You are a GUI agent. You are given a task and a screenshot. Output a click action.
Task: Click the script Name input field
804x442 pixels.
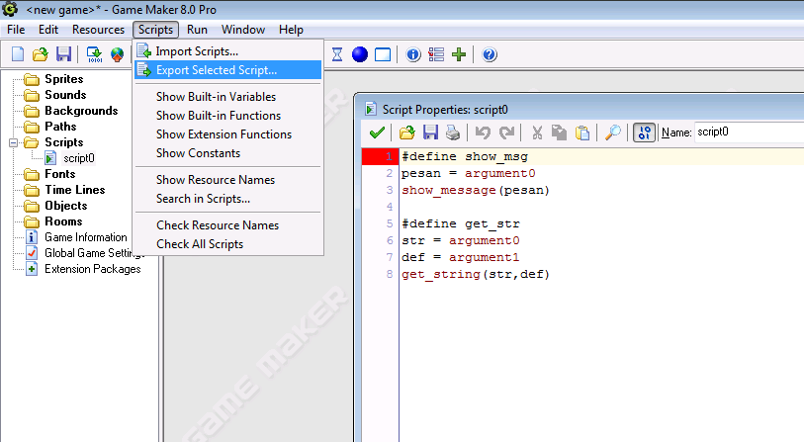pyautogui.click(x=750, y=133)
